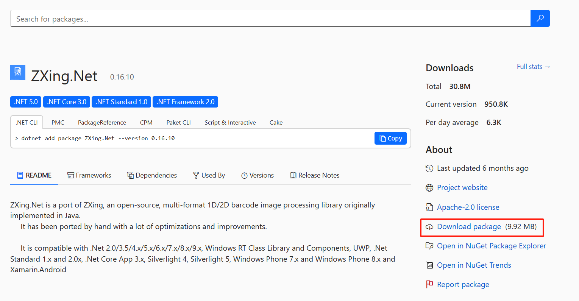Focus the Search for packages field
Image resolution: width=579 pixels, height=301 pixels.
click(x=270, y=19)
